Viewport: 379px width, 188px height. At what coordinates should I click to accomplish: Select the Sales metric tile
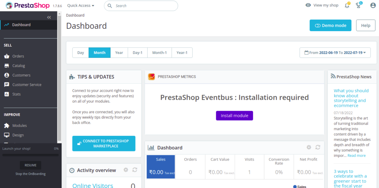tap(161, 167)
